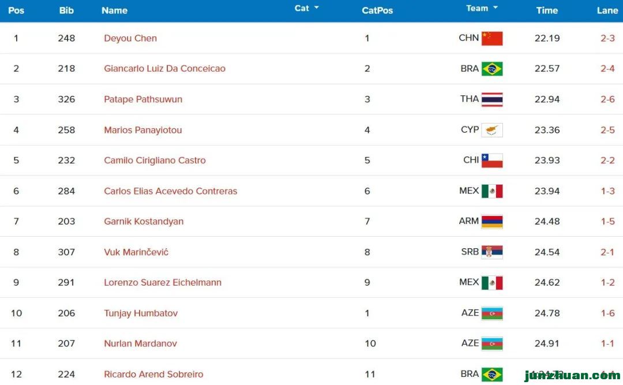Open the Cat filter dropdown

point(306,8)
